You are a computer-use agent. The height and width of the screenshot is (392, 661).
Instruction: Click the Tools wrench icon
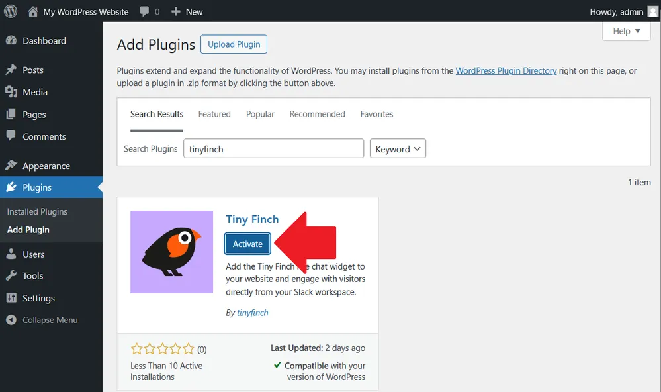[x=11, y=276]
